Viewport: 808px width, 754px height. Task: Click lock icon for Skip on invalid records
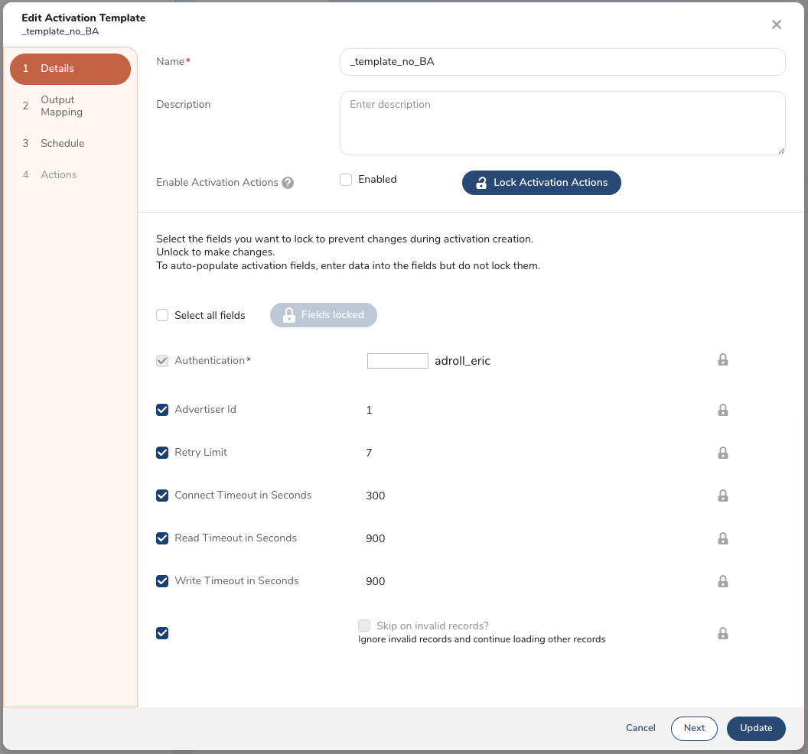[722, 633]
